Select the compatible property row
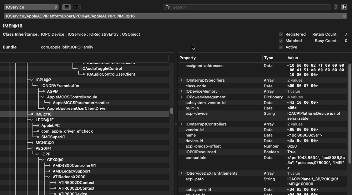This screenshot has width=352, height=195. [263, 163]
